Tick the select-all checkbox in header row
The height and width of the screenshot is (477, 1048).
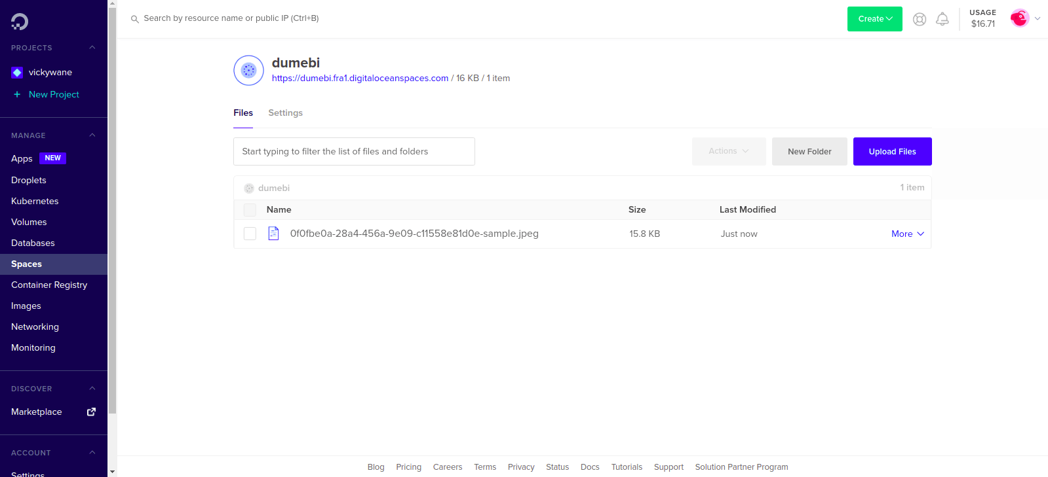250,210
